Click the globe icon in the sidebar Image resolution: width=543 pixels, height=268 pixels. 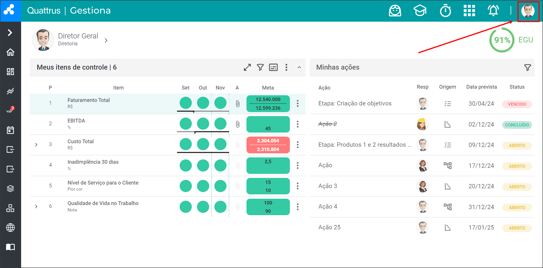click(10, 228)
